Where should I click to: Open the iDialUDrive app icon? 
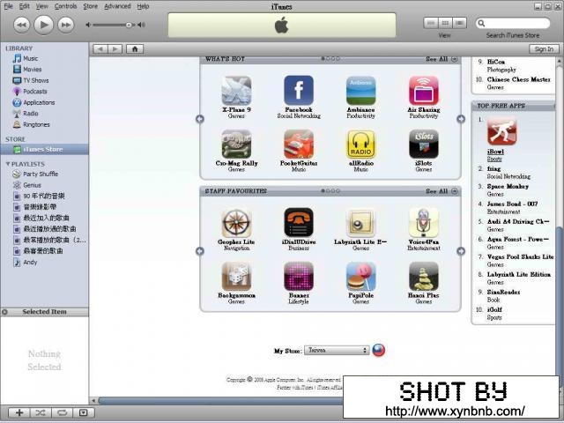[299, 223]
